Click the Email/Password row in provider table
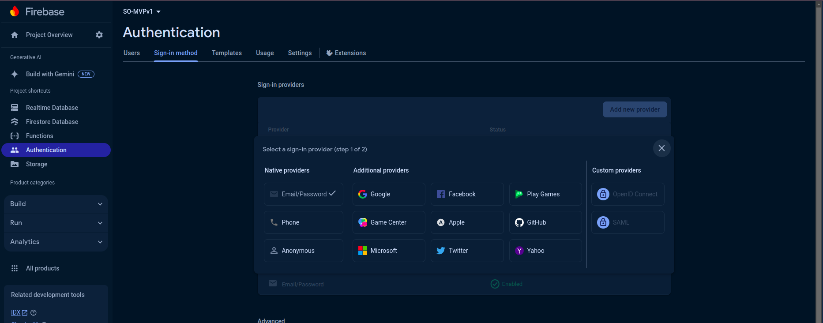This screenshot has width=823, height=323. 464,284
